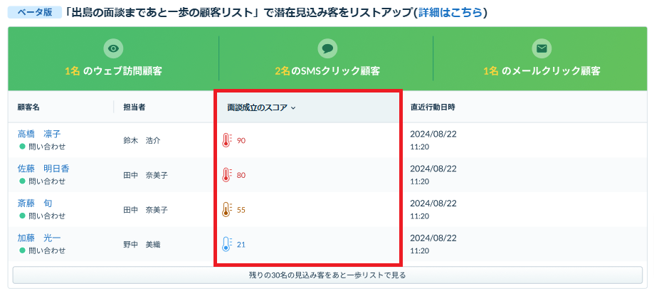Click score value 90

pos(241,141)
